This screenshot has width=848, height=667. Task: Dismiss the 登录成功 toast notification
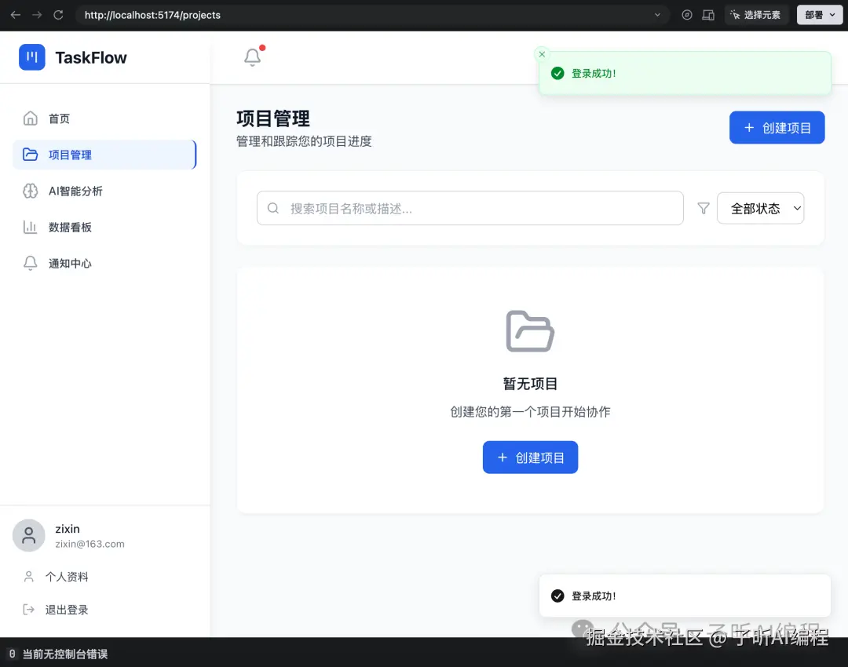pyautogui.click(x=542, y=54)
